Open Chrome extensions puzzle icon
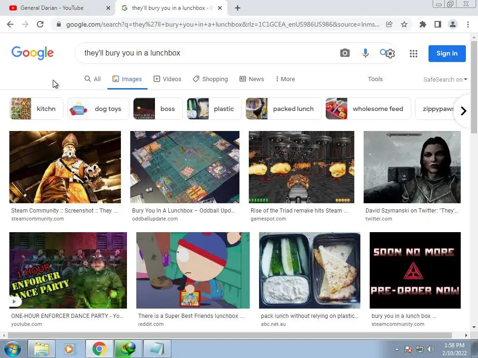Viewport: 478px width, 358px height. click(423, 24)
